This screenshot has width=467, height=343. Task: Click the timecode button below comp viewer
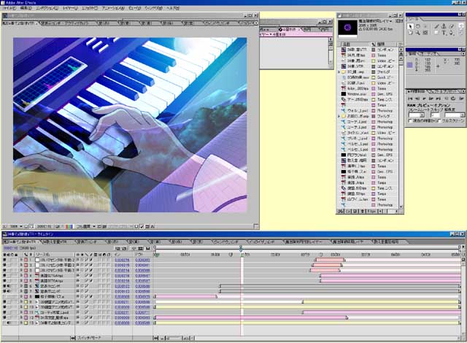click(44, 226)
